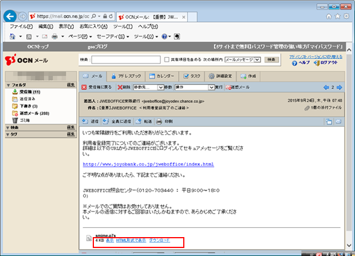Open the 表示(V) menu
Image resolution: width=355 pixels, height=256 pixels.
[x=66, y=26]
